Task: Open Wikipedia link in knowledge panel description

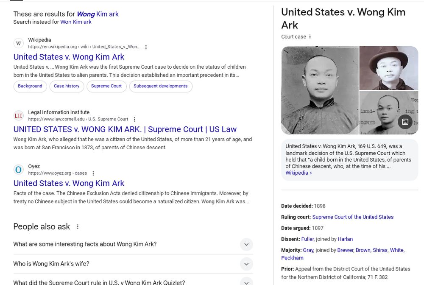Action: pos(298,173)
